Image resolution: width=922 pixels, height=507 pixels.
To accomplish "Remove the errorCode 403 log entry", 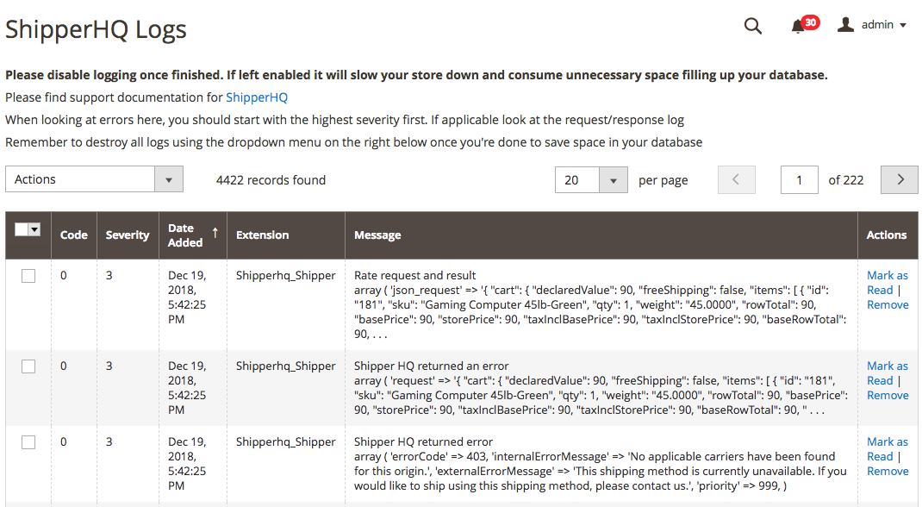I will click(888, 471).
